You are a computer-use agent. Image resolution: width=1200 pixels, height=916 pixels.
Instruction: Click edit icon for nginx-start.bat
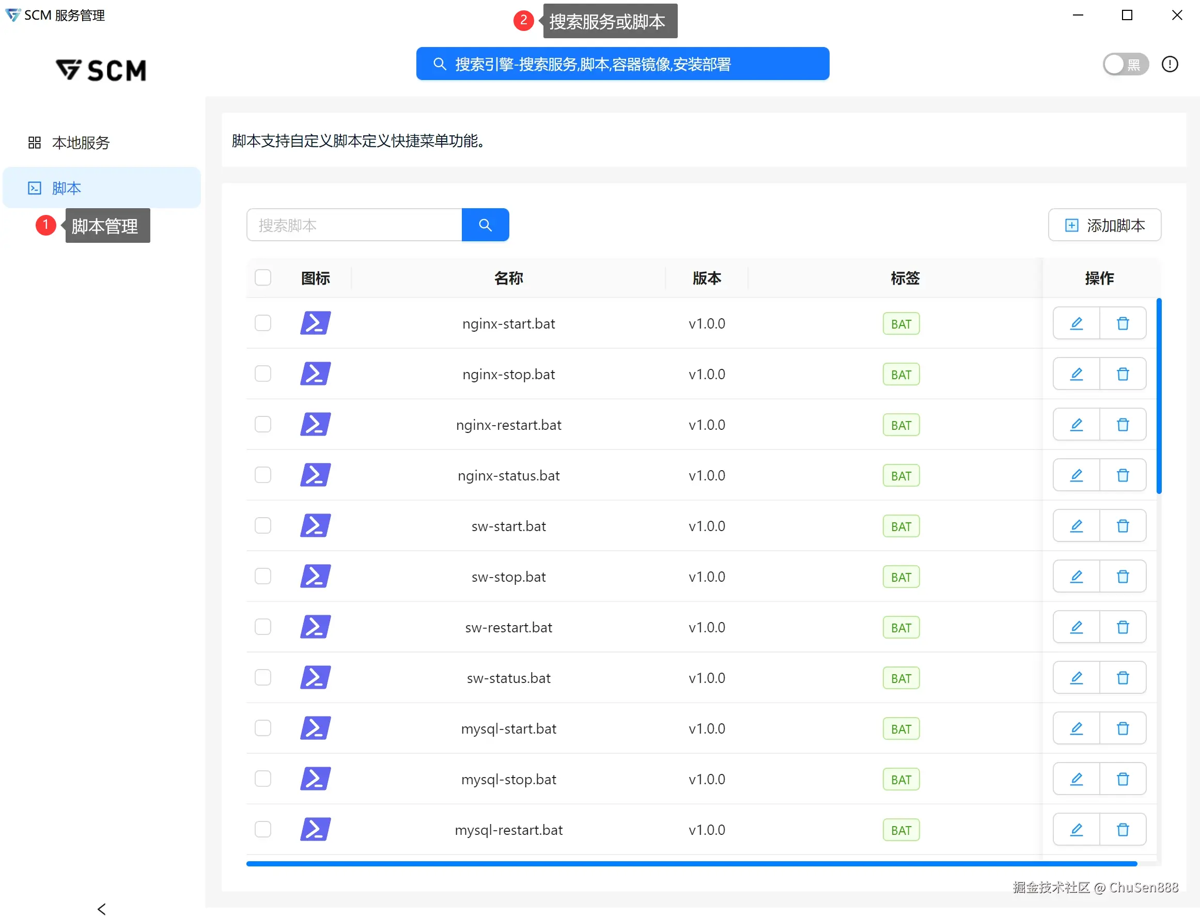click(1076, 323)
